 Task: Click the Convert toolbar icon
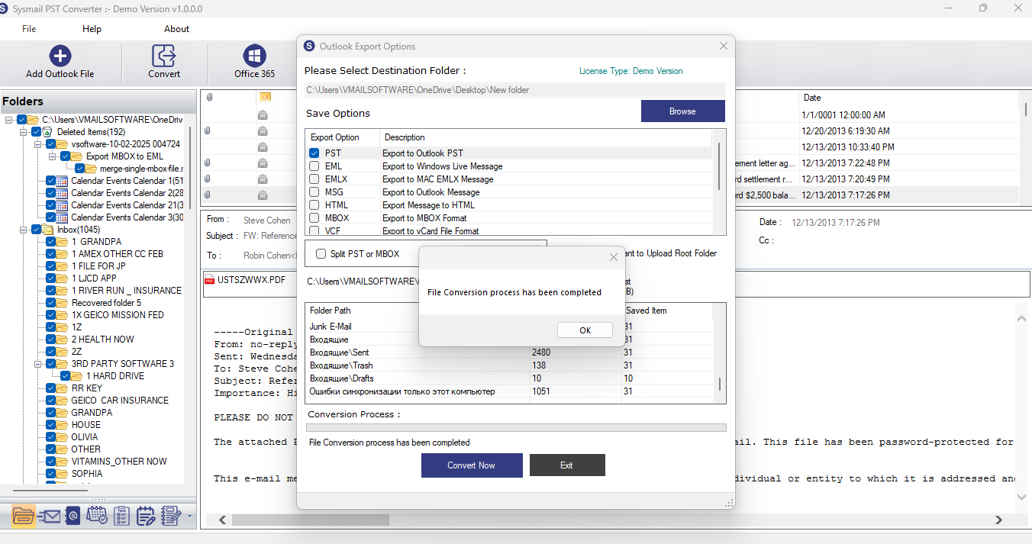pos(163,56)
